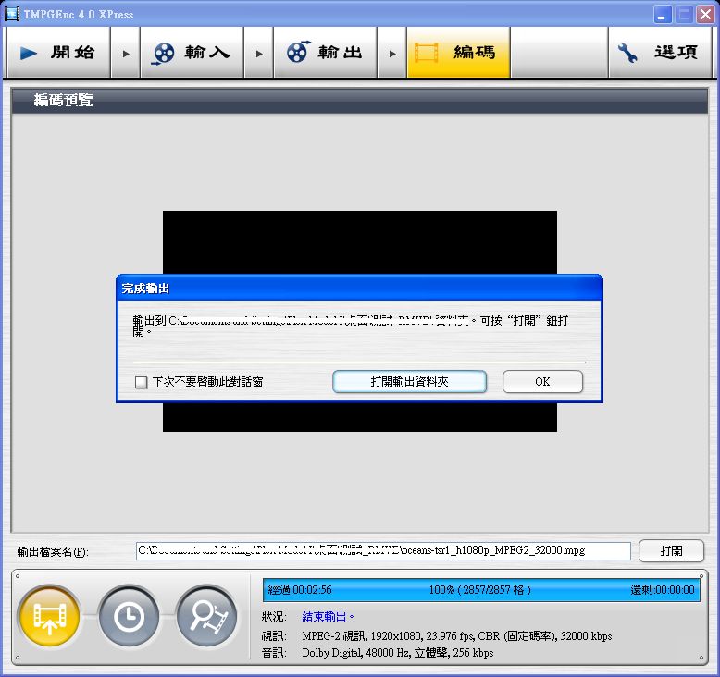Click the 輸出檔案名(F) label
Viewport: 720px width, 677px height.
coord(53,552)
